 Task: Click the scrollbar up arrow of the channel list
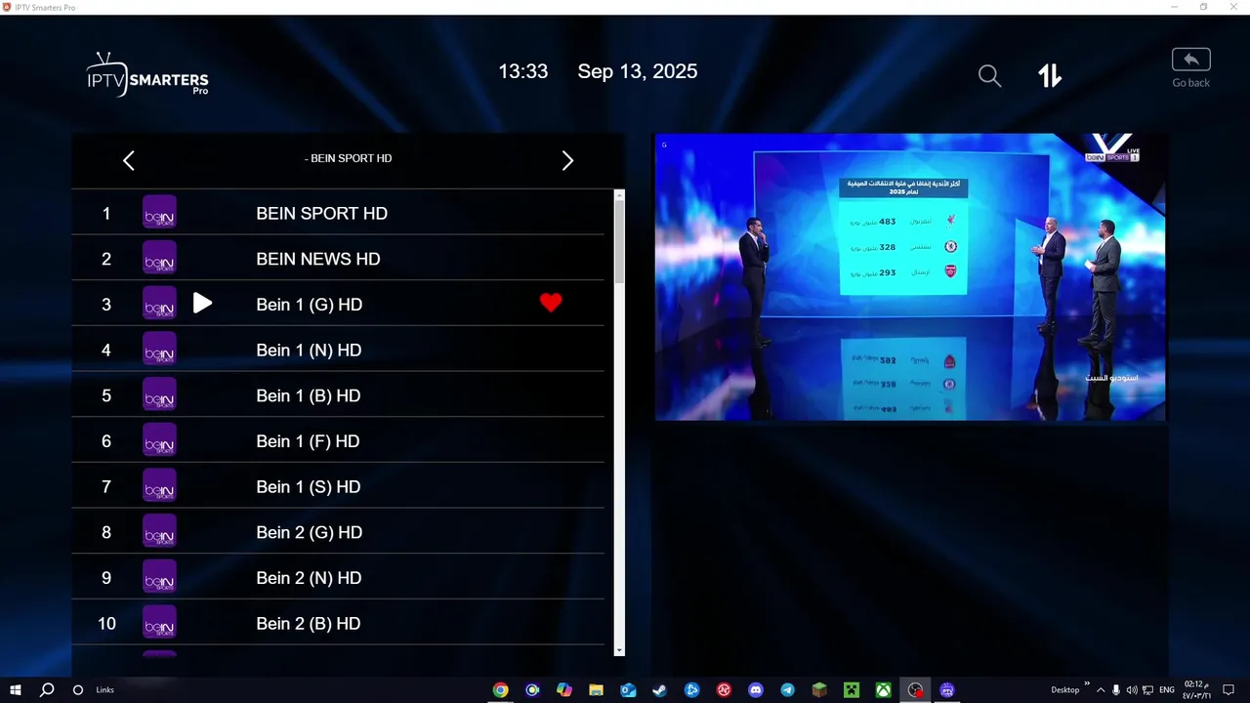tap(619, 195)
